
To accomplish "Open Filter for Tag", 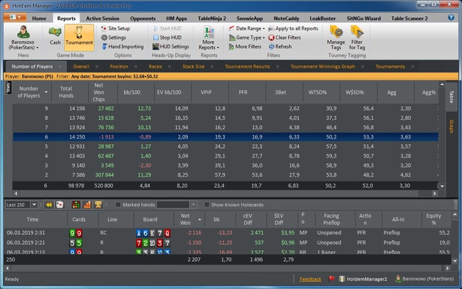I will [357, 38].
